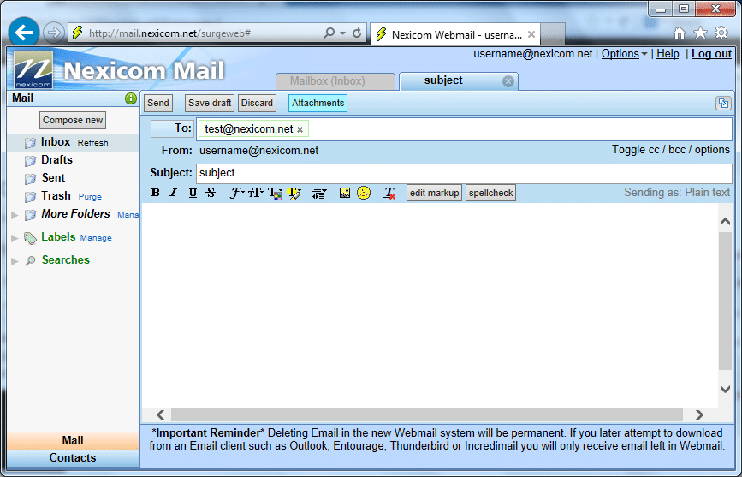This screenshot has width=742, height=477.
Task: Click the To: address book button
Action: point(172,128)
